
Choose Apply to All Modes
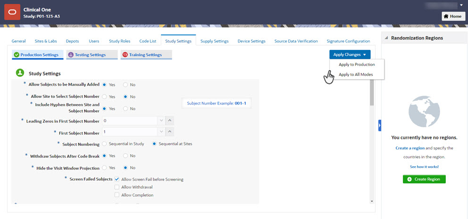pos(356,74)
